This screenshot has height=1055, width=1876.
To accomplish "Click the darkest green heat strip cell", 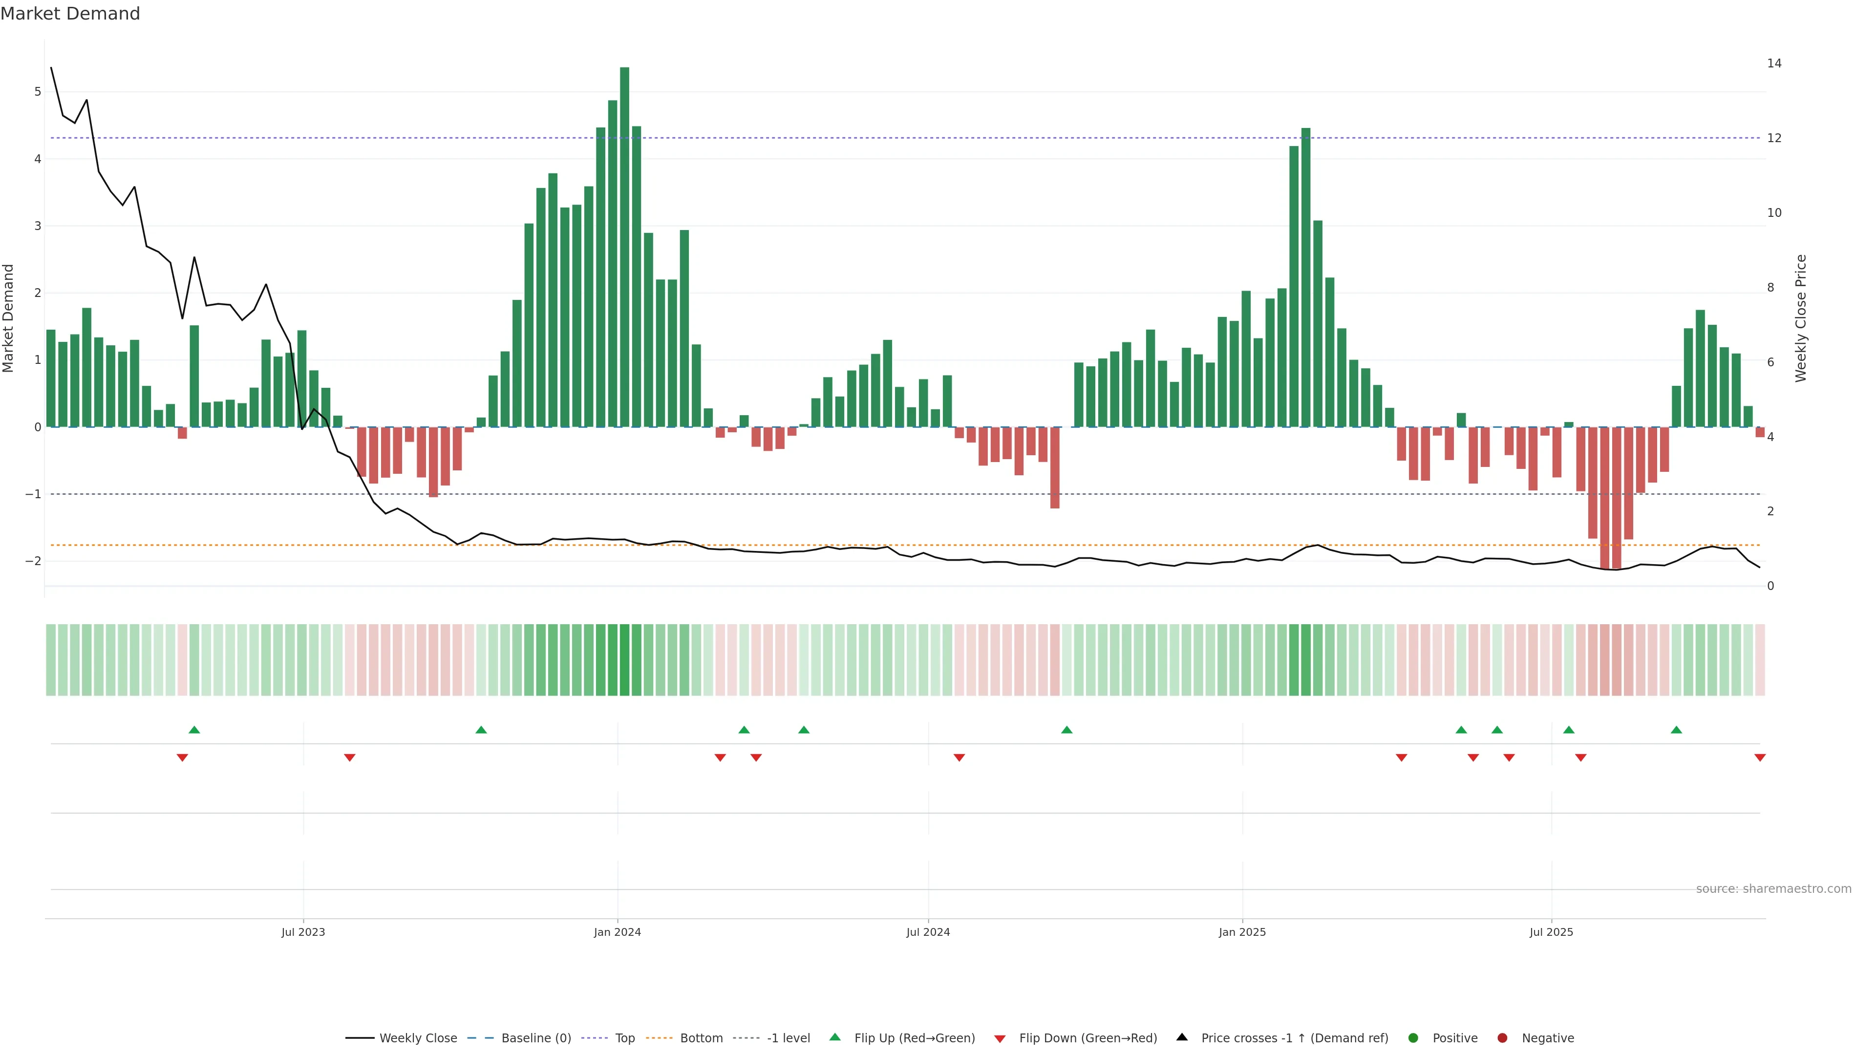I will pos(625,660).
